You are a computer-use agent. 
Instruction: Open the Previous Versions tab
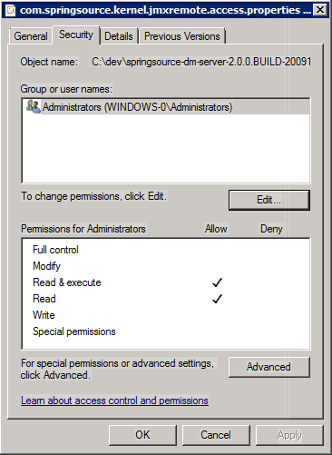tap(182, 36)
